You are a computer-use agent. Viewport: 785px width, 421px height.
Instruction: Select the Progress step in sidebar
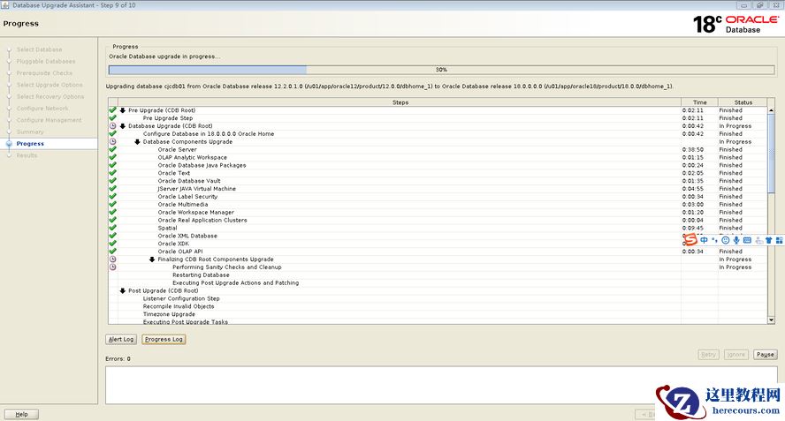click(30, 144)
